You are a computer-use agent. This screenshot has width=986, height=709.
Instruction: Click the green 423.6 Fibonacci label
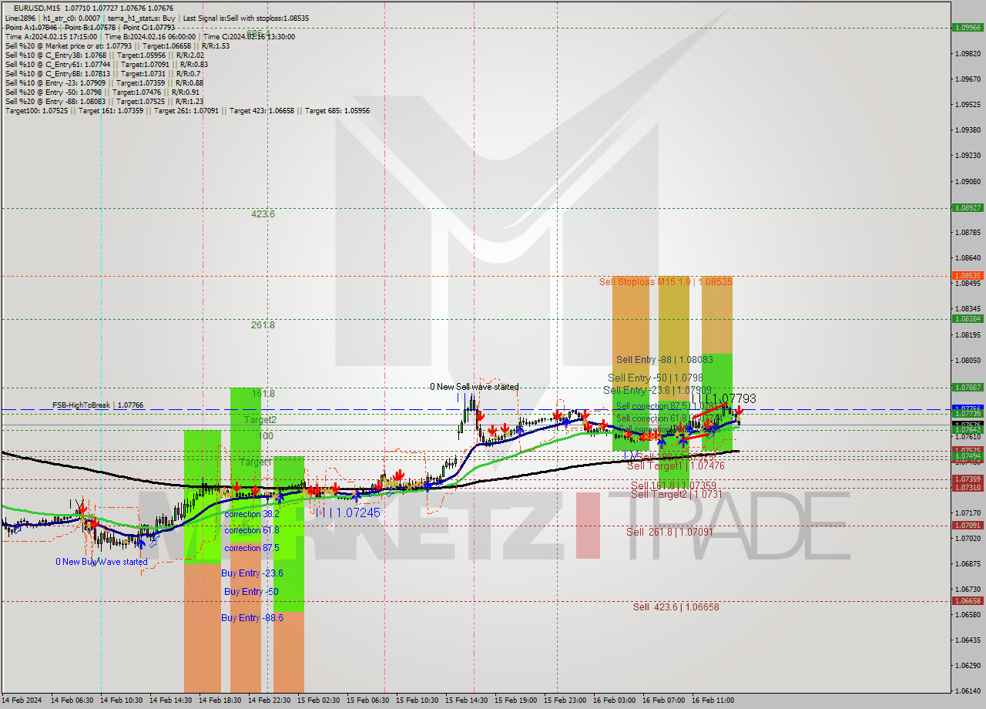tap(263, 214)
